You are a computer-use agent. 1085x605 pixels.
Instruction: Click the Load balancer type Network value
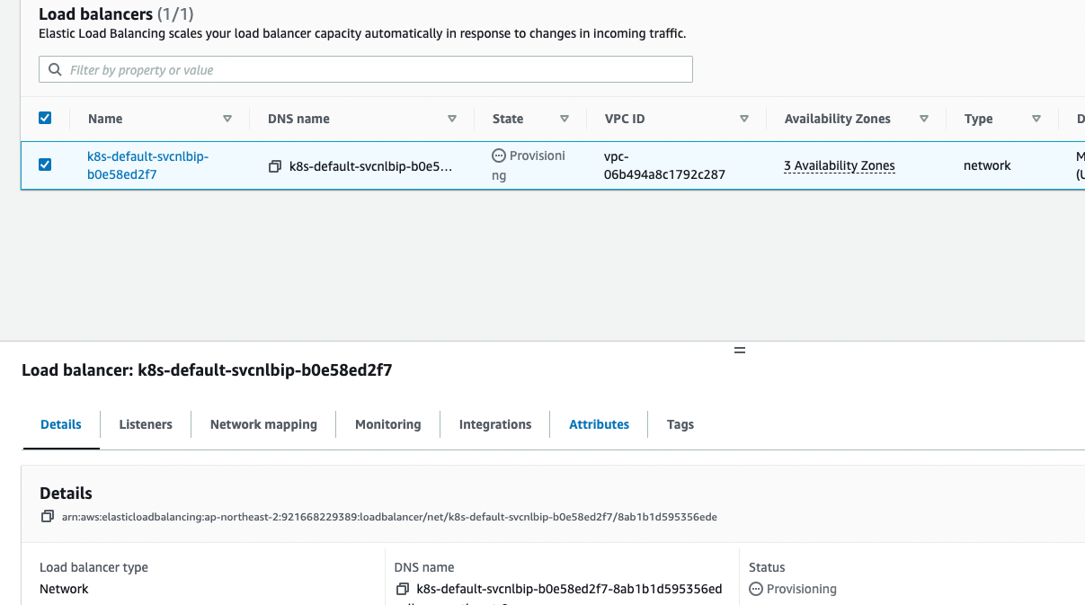click(x=64, y=589)
